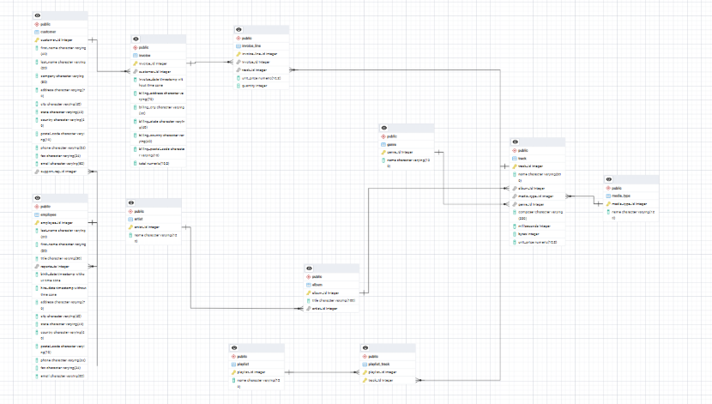Click the primary key icon for artist_id in the artist table
Image resolution: width=712 pixels, height=404 pixels.
[130, 227]
